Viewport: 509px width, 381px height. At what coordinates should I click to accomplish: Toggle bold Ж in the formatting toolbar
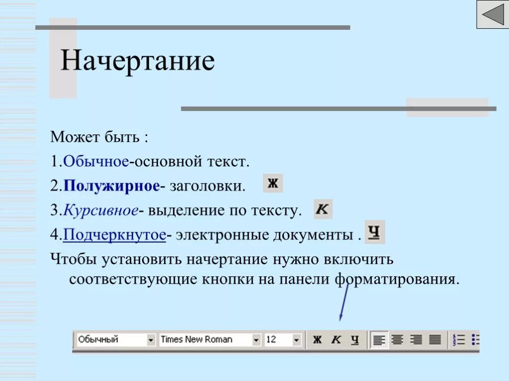317,339
